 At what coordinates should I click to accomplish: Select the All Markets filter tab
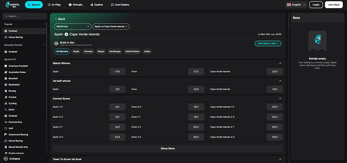point(62,51)
